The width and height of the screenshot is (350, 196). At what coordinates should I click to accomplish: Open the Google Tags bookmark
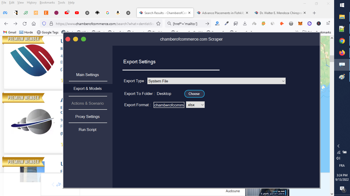point(48,32)
